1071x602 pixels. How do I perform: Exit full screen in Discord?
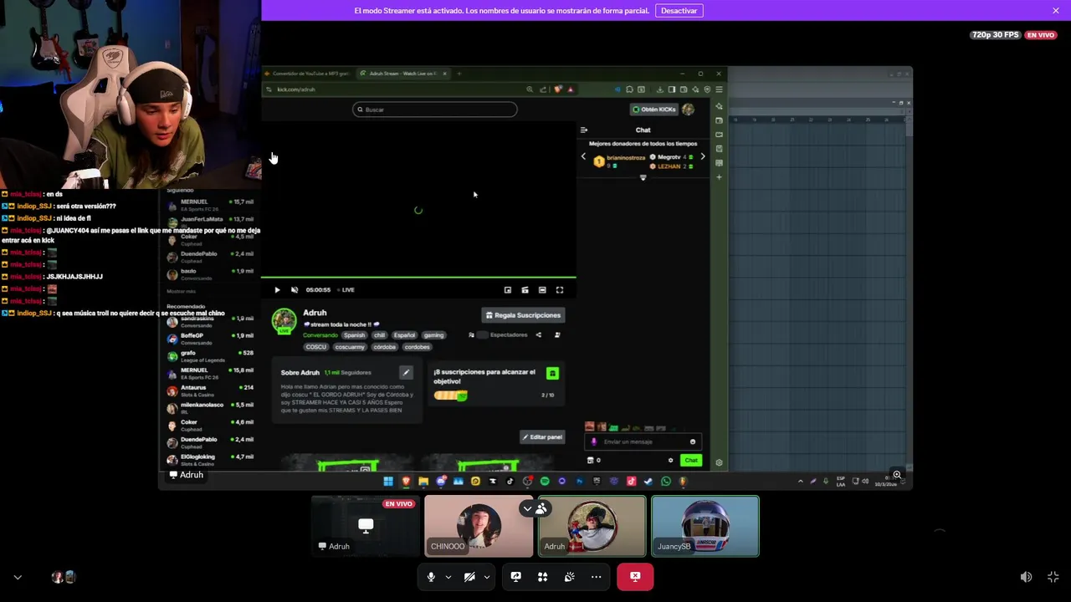[1053, 577]
